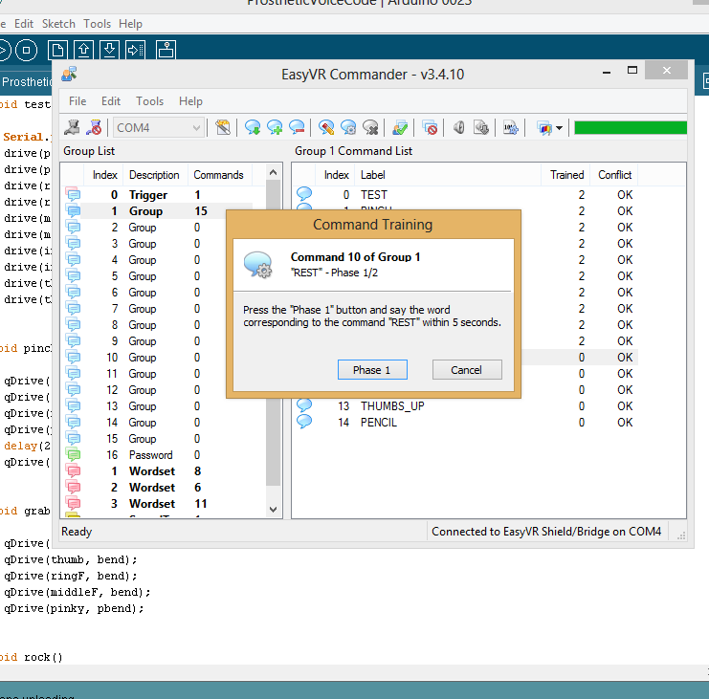Click the bubble icon beside THUMBS_UP command
This screenshot has width=709, height=699.
point(304,405)
